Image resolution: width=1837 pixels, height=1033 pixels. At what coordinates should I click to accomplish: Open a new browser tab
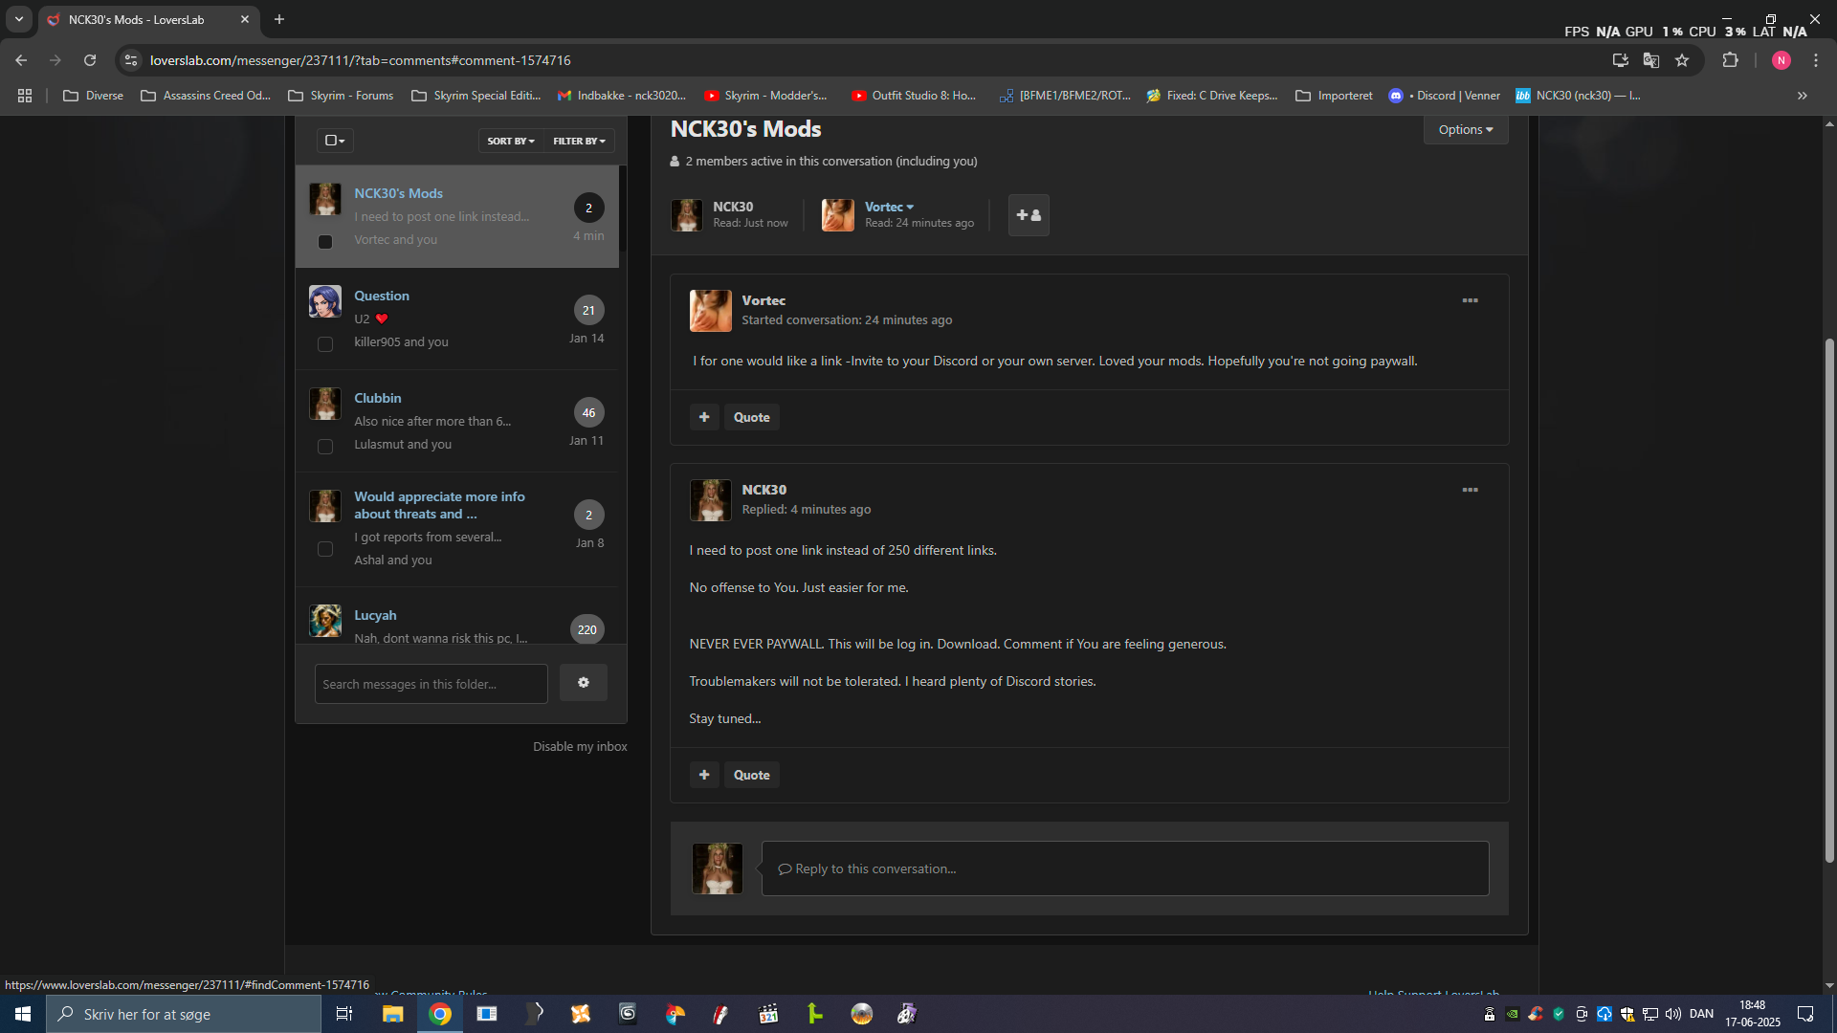click(x=279, y=19)
